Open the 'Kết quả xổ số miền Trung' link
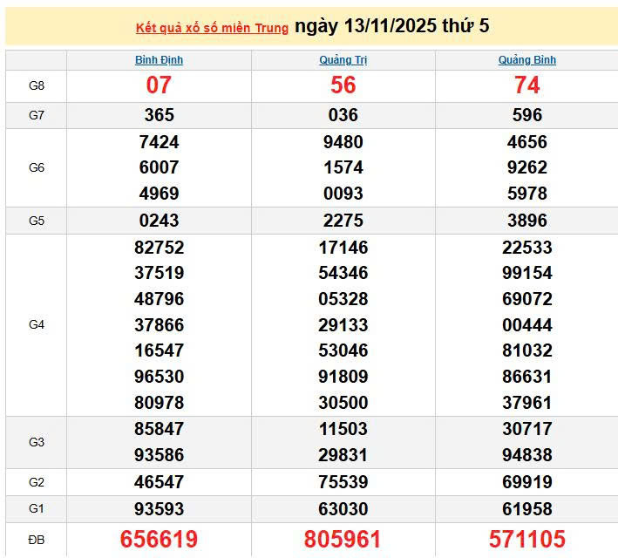618x558 pixels. point(212,28)
